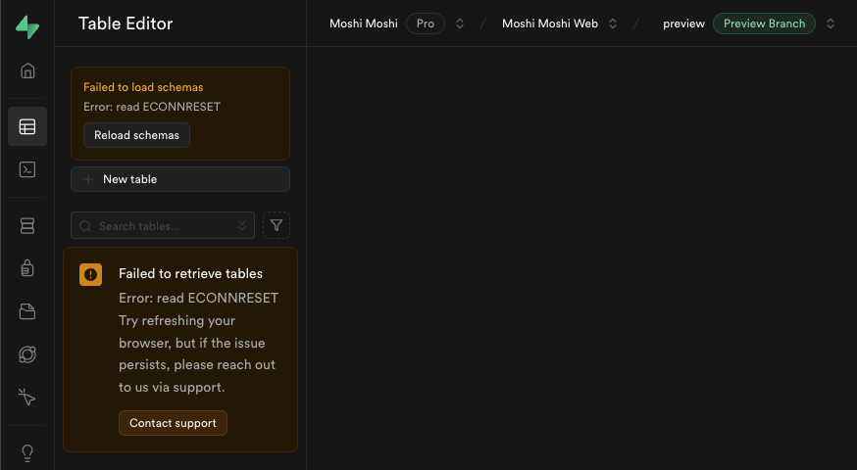
Task: Click the filter tables funnel icon
Action: [277, 225]
